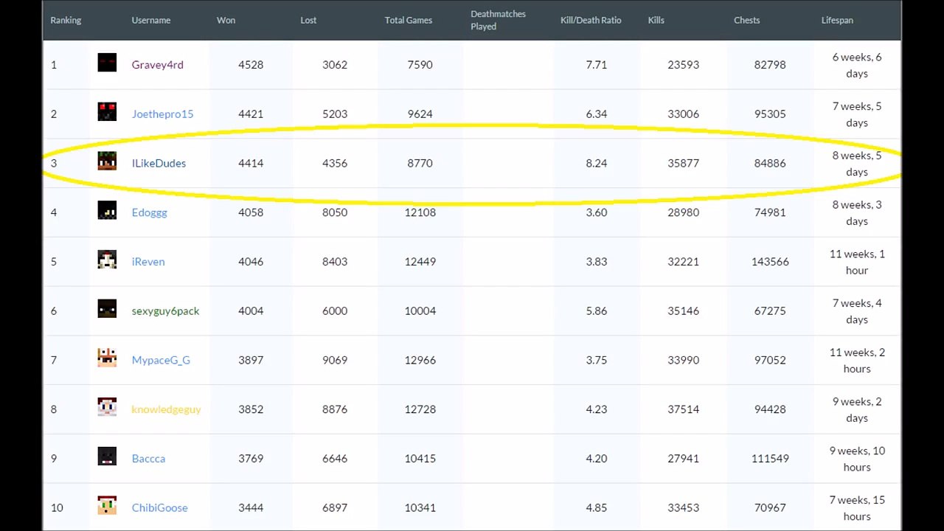
Task: Click ChibiGoose's avatar head icon
Action: (107, 505)
